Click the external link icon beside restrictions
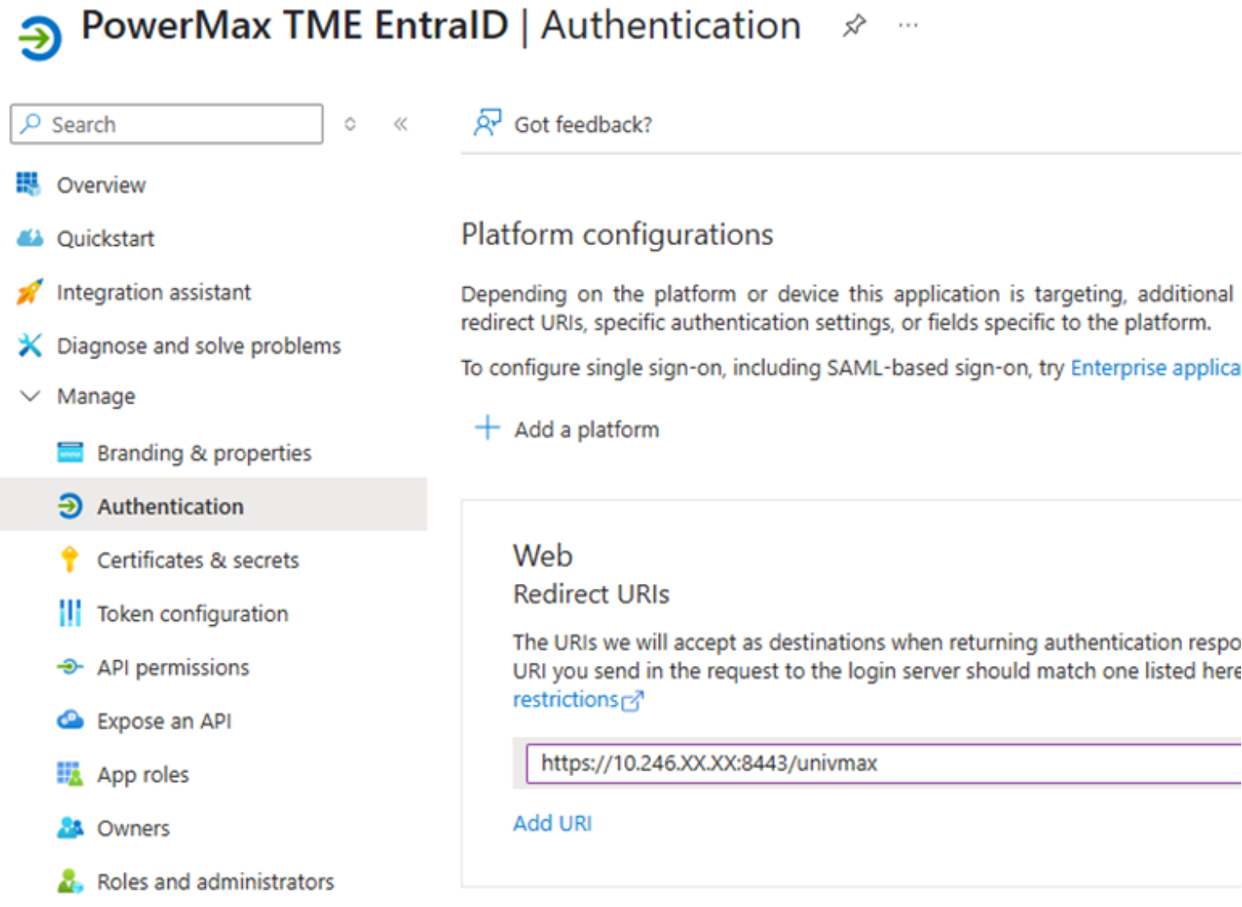 [633, 701]
